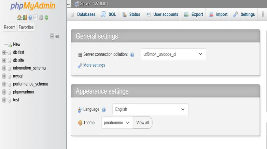267x149 pixels.
Task: Click the left arrow hide-panel icon
Action: tap(69, 4)
